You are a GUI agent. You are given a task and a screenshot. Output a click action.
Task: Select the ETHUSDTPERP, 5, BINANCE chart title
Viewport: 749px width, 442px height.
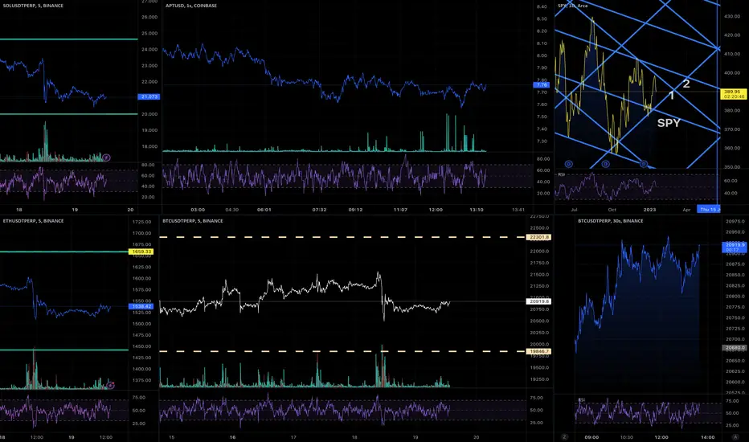33,221
